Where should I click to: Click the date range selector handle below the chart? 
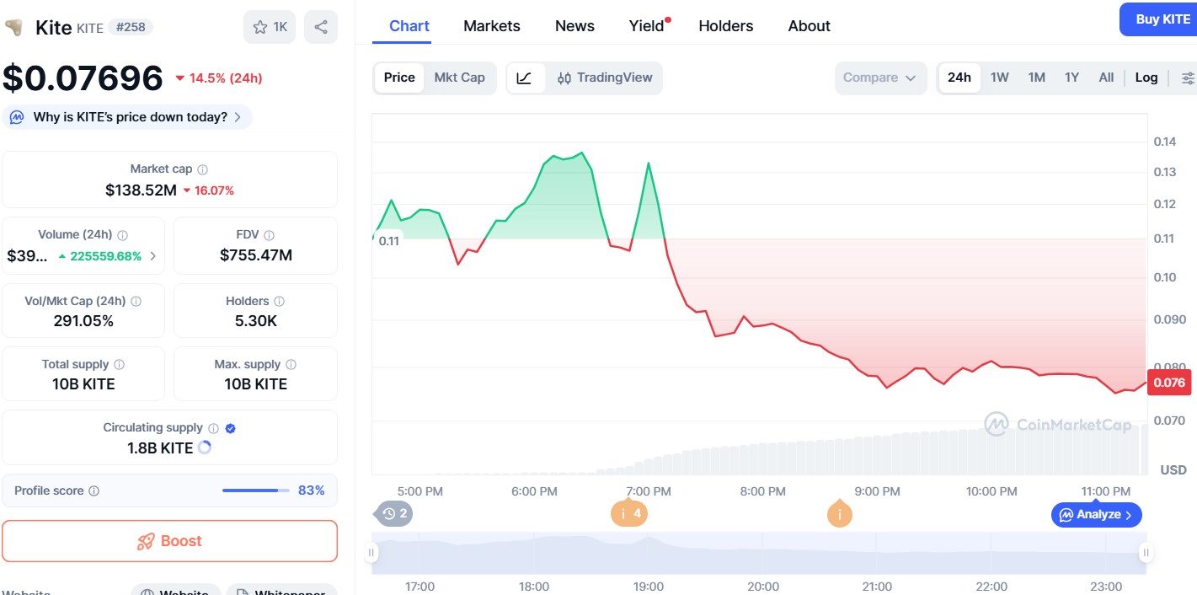pyautogui.click(x=371, y=552)
